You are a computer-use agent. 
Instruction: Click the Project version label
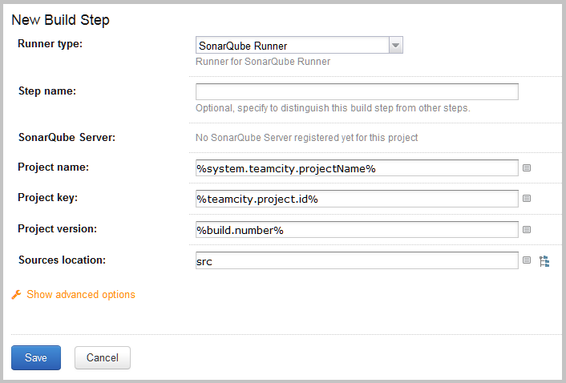click(58, 228)
